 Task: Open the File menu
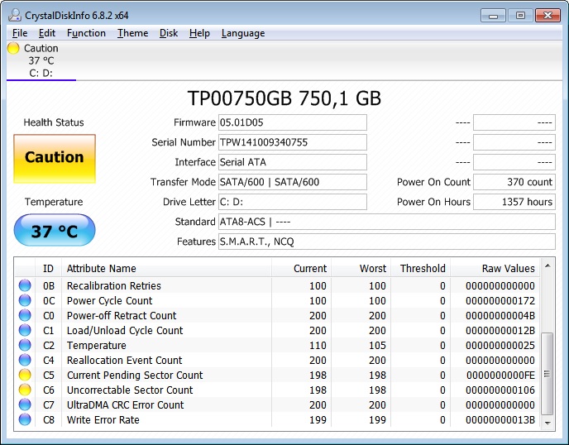(x=20, y=33)
